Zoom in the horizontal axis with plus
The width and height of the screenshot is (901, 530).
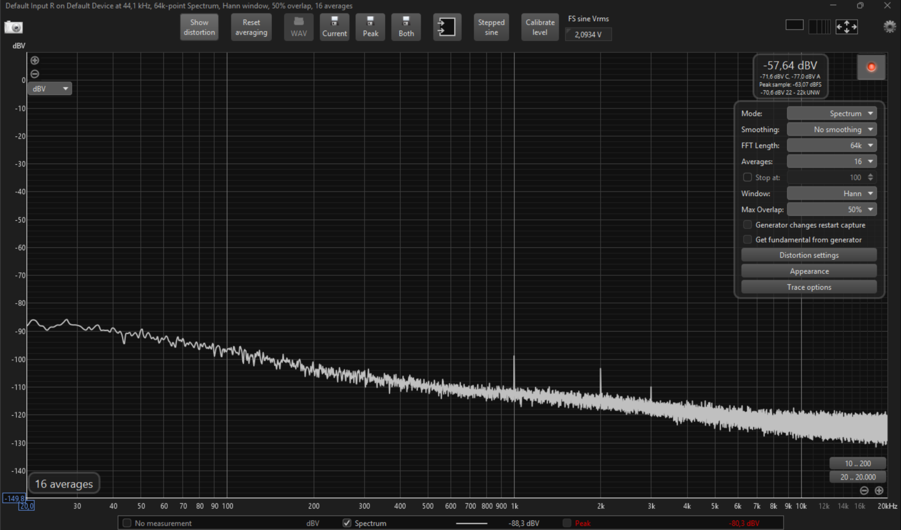pyautogui.click(x=879, y=490)
